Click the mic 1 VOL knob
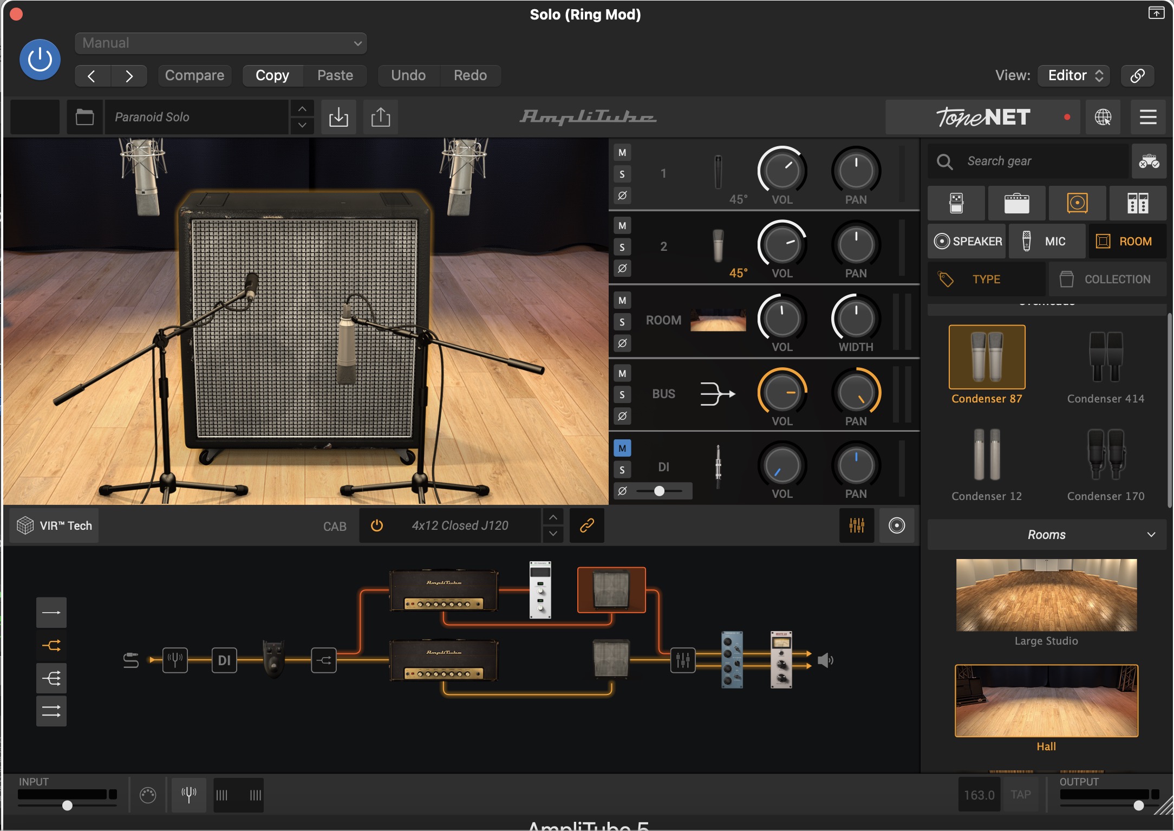 click(782, 170)
